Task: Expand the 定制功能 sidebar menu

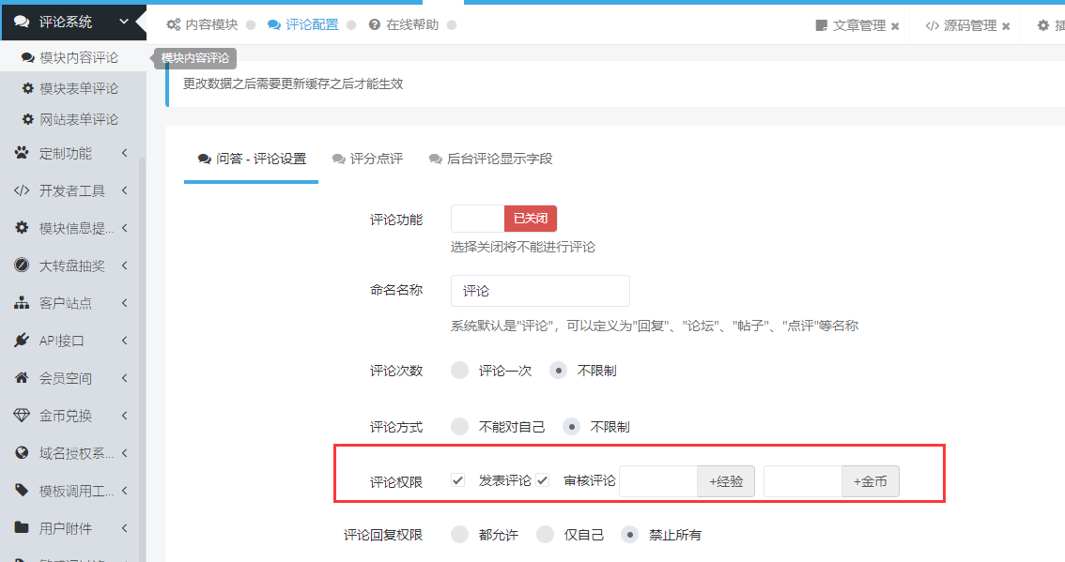Action: [x=124, y=153]
